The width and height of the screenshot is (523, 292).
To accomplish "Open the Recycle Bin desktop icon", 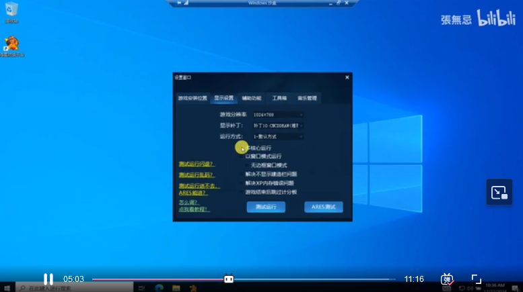I will click(11, 11).
